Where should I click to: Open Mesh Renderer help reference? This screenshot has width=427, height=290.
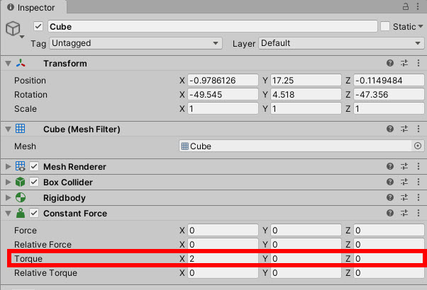(390, 166)
